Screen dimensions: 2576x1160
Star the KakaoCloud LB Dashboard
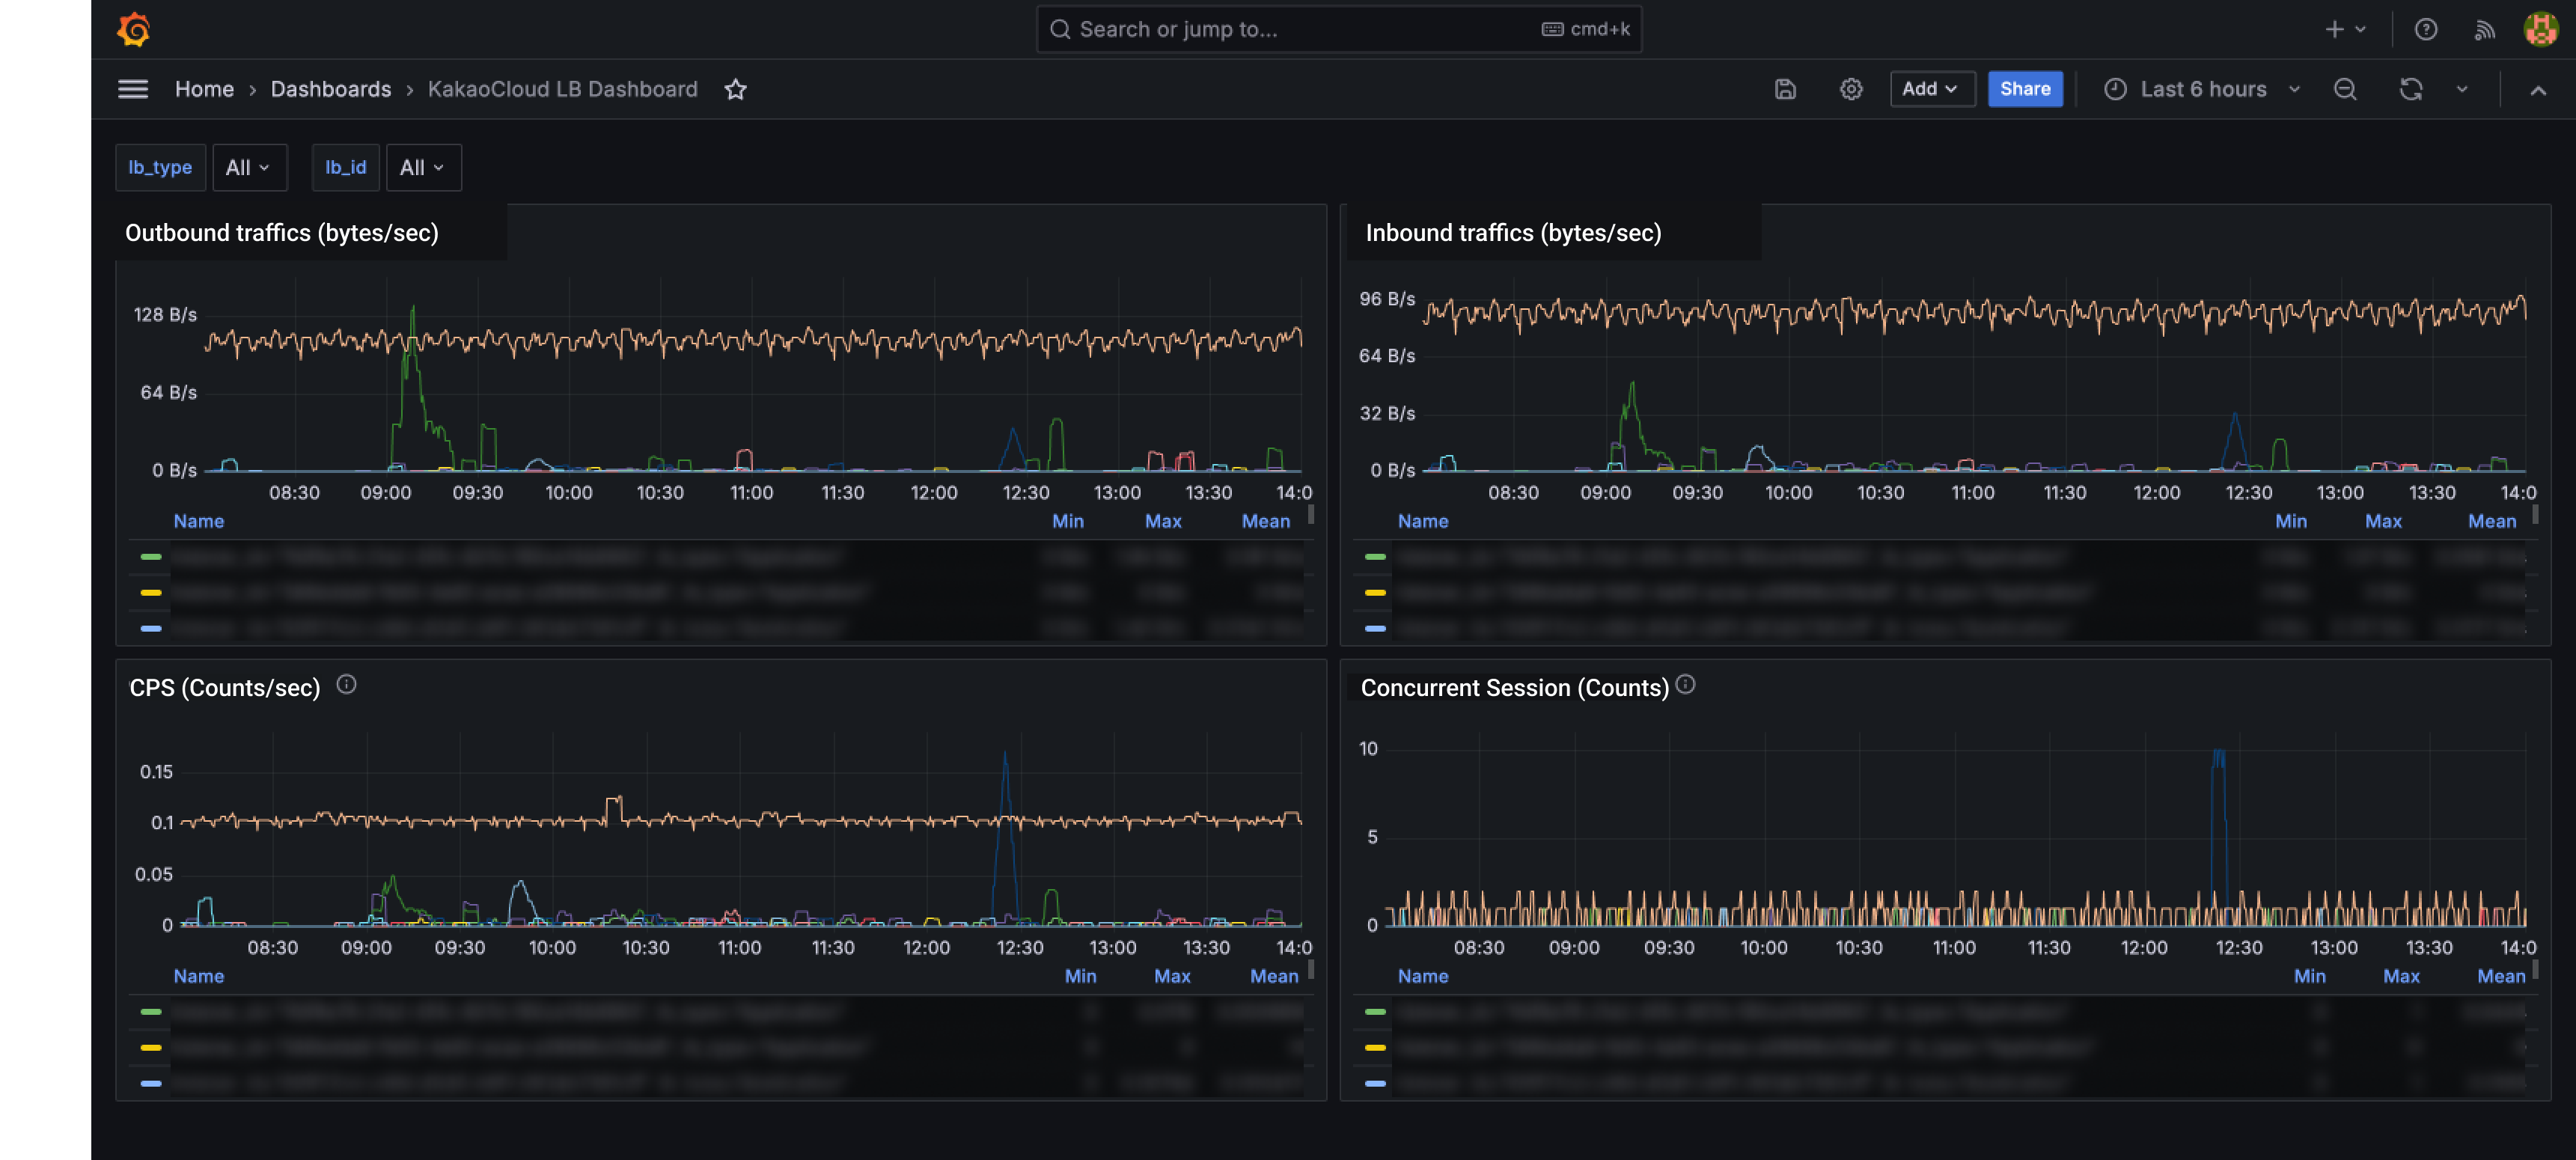point(735,89)
